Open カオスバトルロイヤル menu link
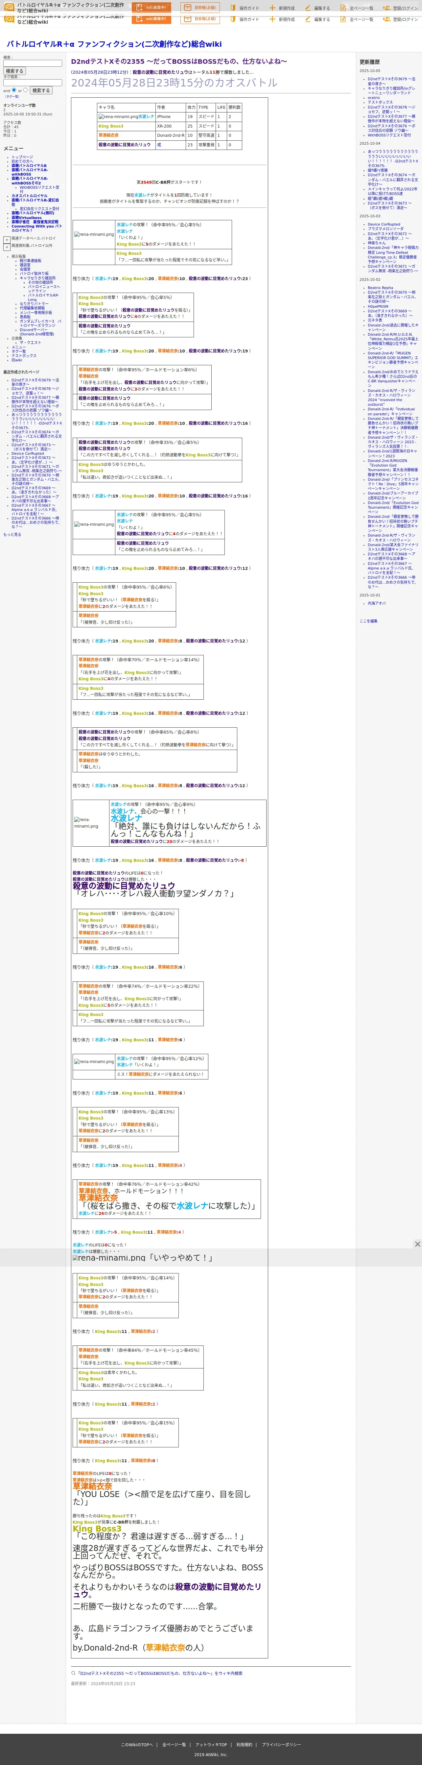Image resolution: width=422 pixels, height=1765 pixels. [x=30, y=196]
